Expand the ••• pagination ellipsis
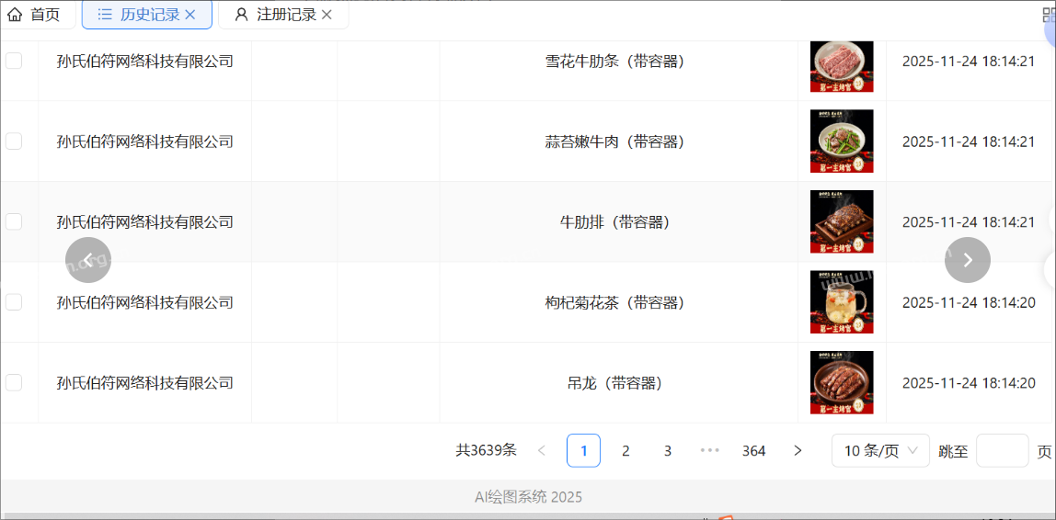This screenshot has height=520, width=1056. [710, 451]
